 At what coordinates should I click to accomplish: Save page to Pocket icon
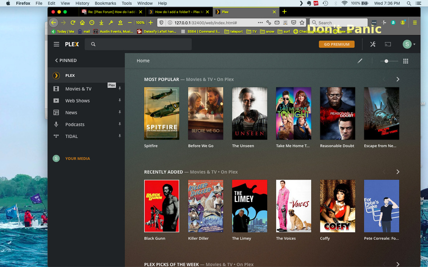click(x=293, y=22)
